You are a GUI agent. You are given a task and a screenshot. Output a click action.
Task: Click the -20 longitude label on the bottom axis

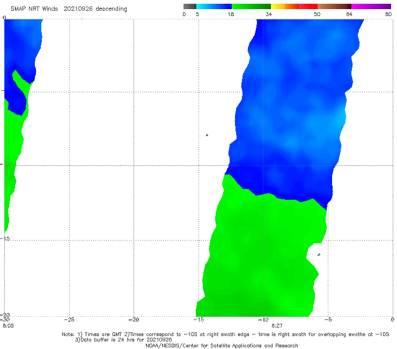pos(134,319)
